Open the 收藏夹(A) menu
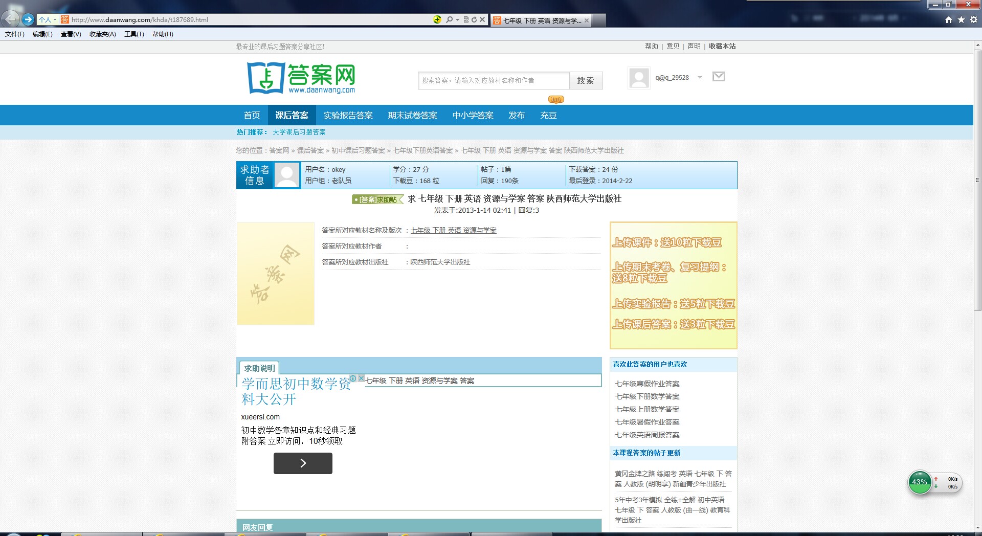982x536 pixels. [102, 34]
